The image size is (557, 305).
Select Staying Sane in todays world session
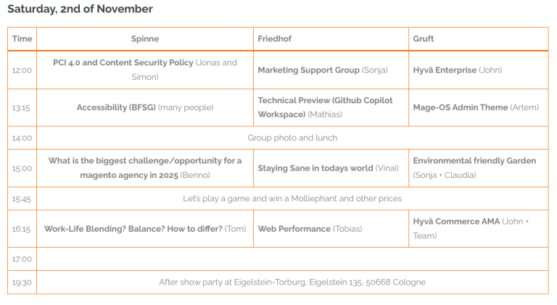[315, 168]
